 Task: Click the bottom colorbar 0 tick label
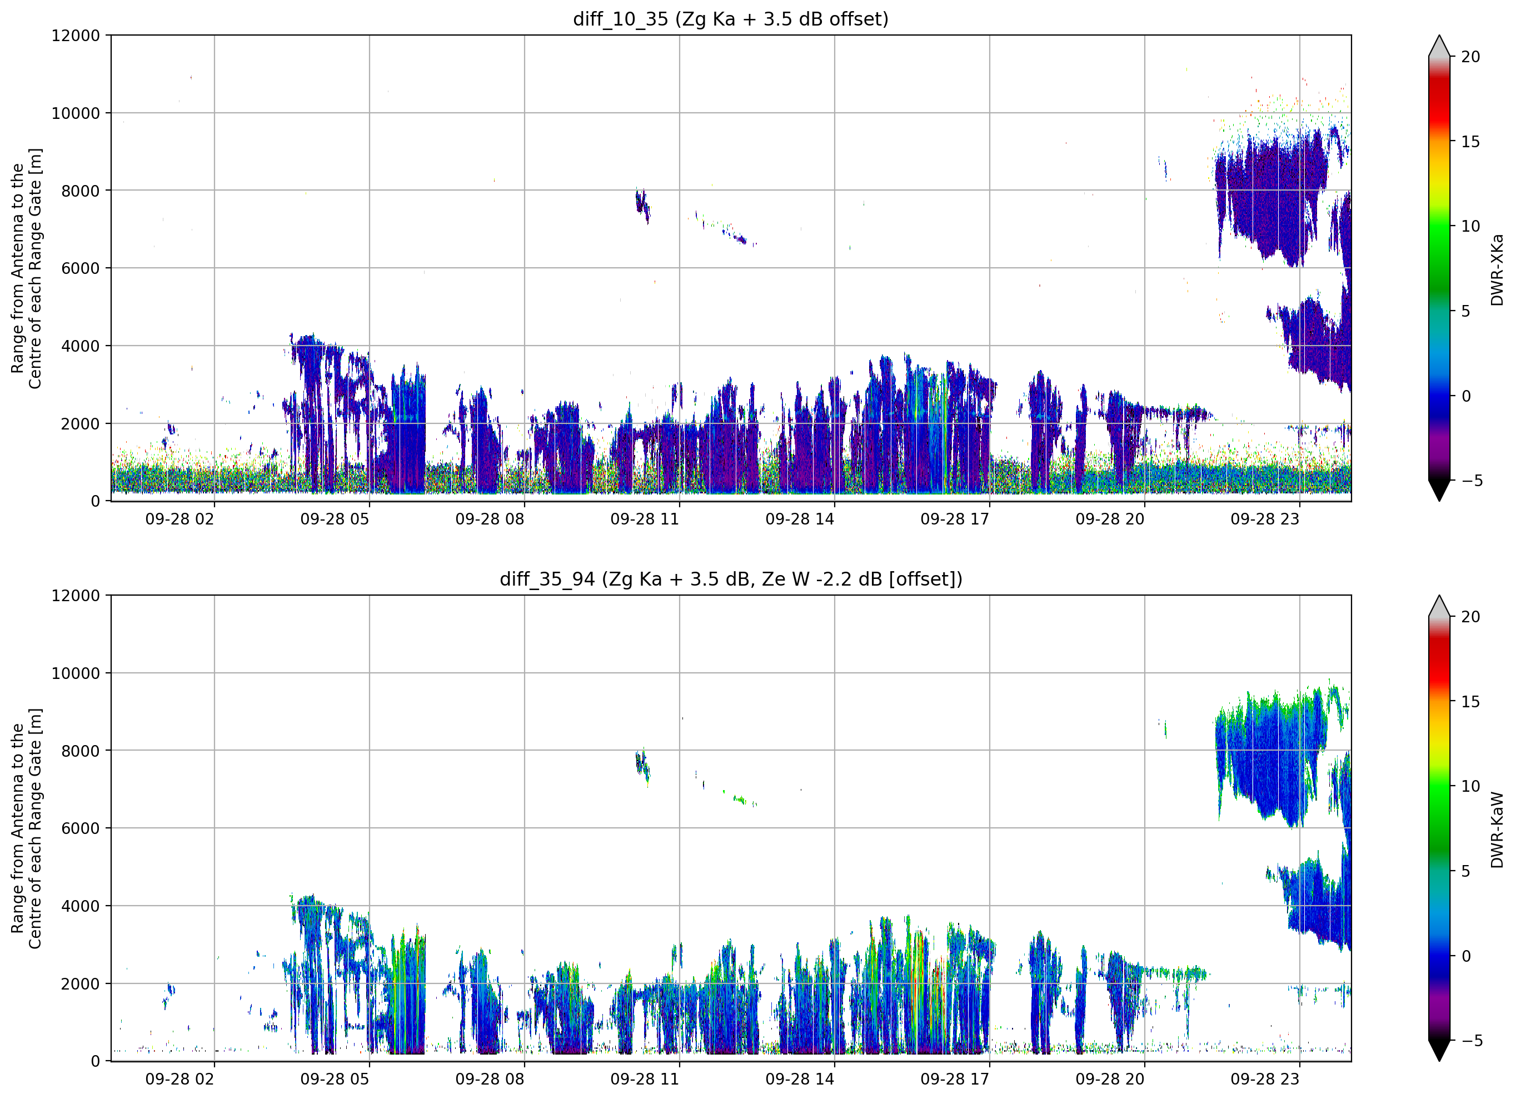point(1466,956)
